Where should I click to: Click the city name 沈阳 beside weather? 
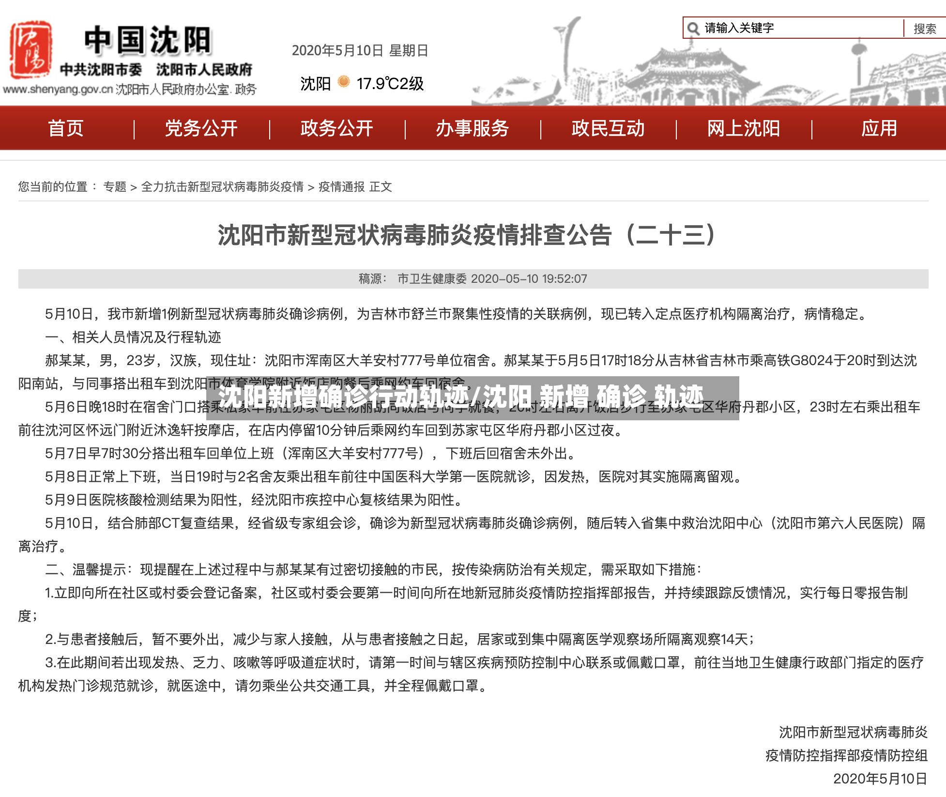[x=316, y=84]
